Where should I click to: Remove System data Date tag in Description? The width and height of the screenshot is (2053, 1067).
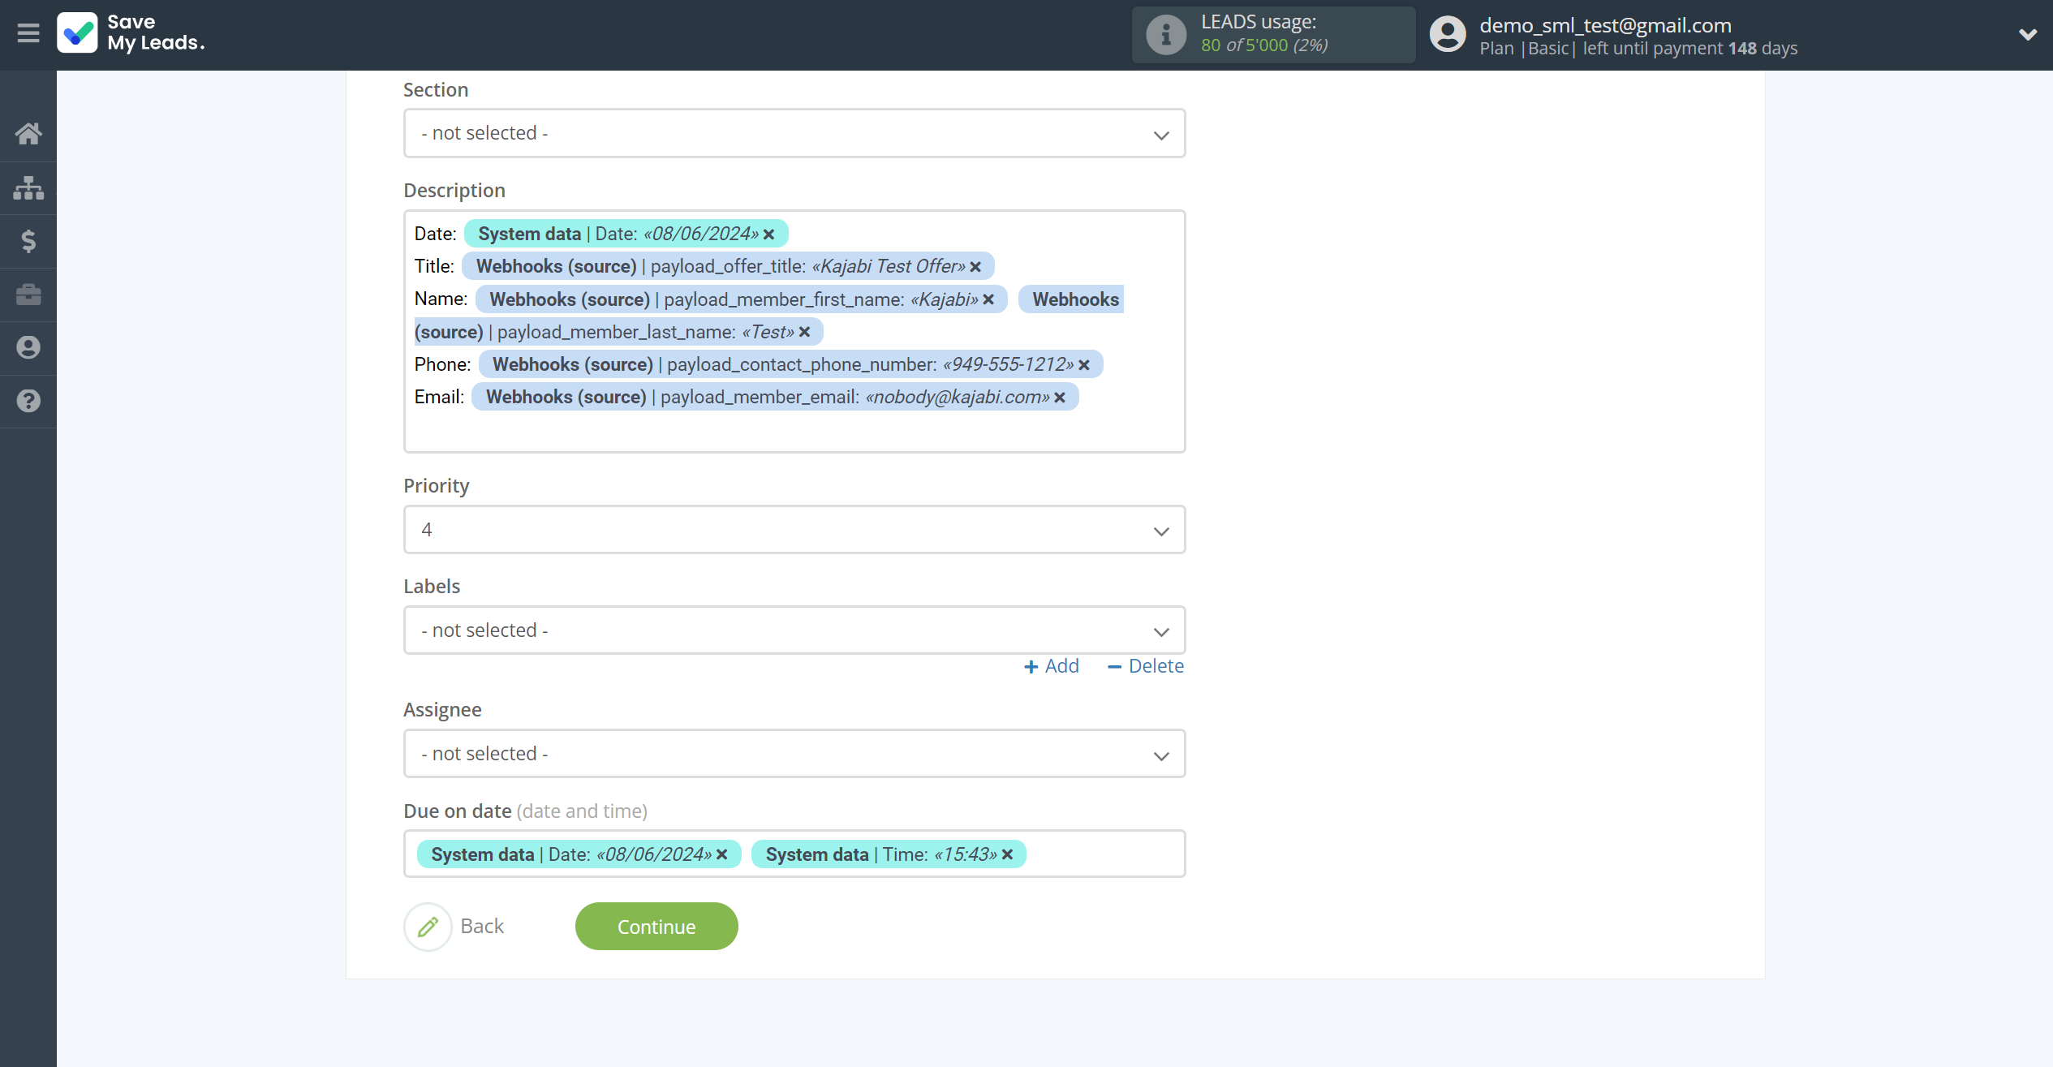(769, 234)
